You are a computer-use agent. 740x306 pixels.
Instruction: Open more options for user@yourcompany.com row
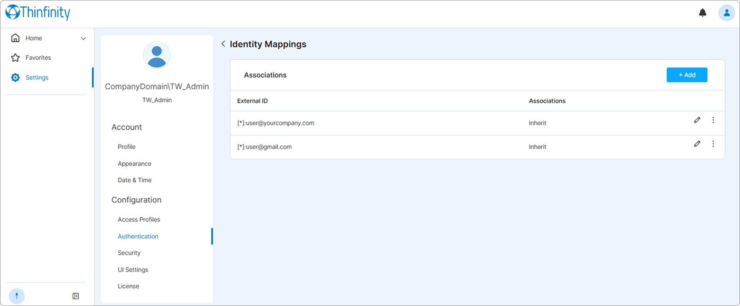pyautogui.click(x=713, y=120)
